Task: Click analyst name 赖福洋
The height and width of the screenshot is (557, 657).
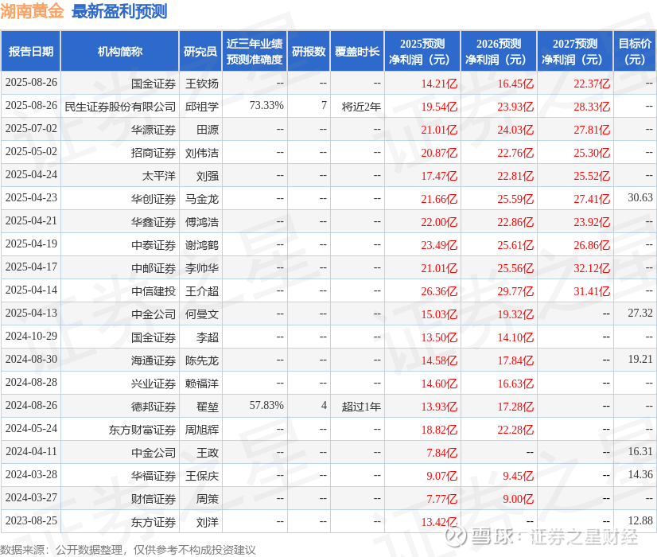Action: 202,384
